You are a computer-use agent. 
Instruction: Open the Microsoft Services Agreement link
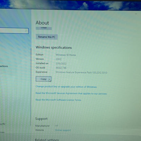71,93
